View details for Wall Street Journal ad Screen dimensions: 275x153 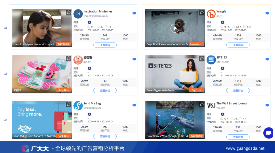coord(238,137)
